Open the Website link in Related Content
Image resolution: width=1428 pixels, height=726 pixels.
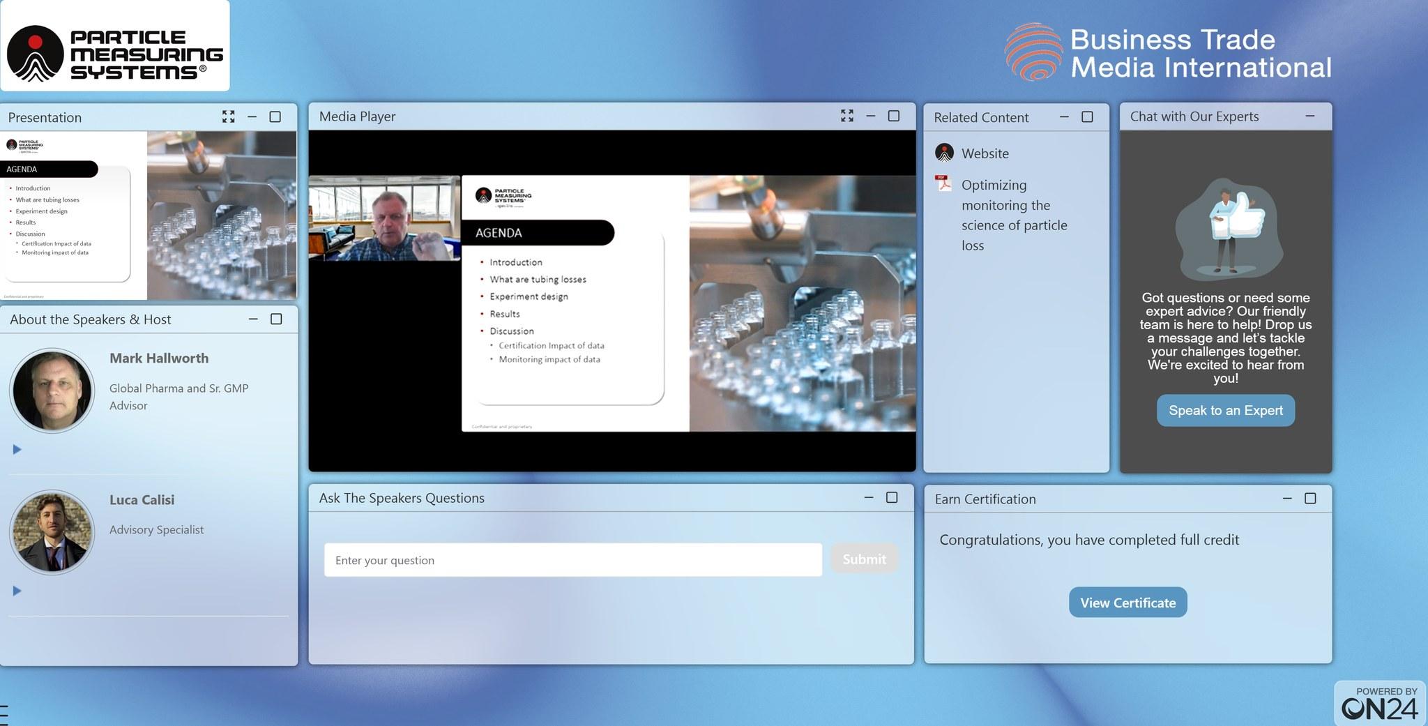pyautogui.click(x=985, y=153)
